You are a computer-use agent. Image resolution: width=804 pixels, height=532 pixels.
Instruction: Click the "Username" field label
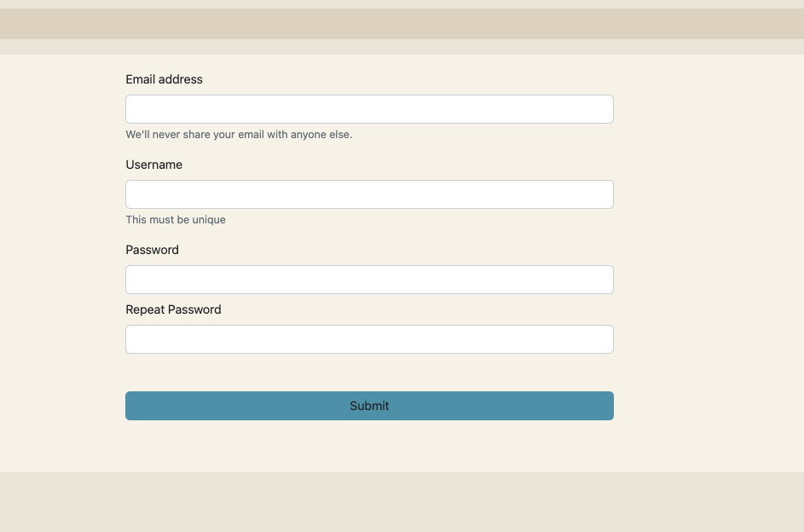tap(153, 165)
